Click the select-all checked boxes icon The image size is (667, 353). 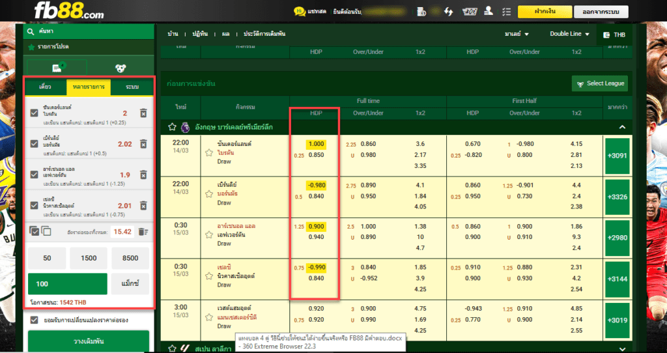tap(34, 231)
